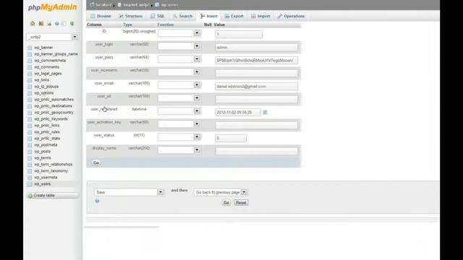Click the browse icon beside wp_links
The height and width of the screenshot is (260, 463).
[30, 80]
